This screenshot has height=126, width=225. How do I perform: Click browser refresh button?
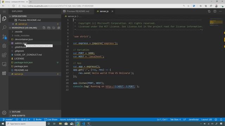point(13,6)
